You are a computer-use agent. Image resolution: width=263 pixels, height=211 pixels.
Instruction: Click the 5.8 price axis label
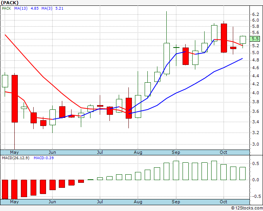click(x=255, y=27)
